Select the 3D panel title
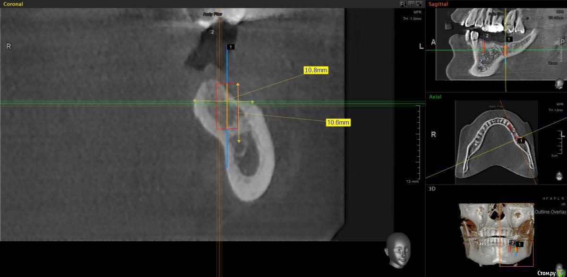The width and height of the screenshot is (567, 277). [432, 188]
